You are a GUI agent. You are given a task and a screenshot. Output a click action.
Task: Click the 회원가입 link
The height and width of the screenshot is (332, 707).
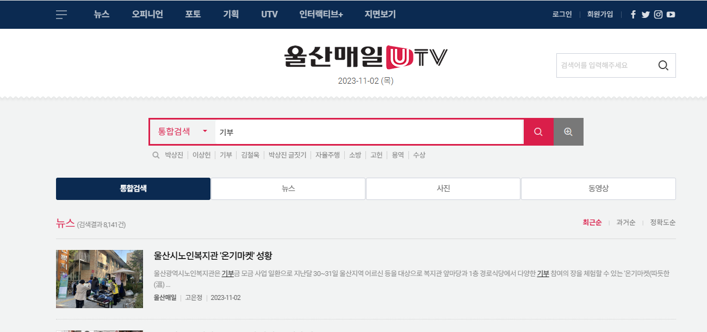[x=600, y=15]
